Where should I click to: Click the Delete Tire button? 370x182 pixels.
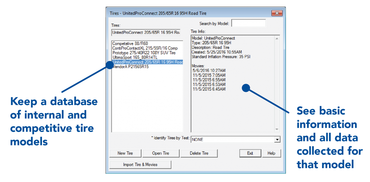[x=199, y=153]
